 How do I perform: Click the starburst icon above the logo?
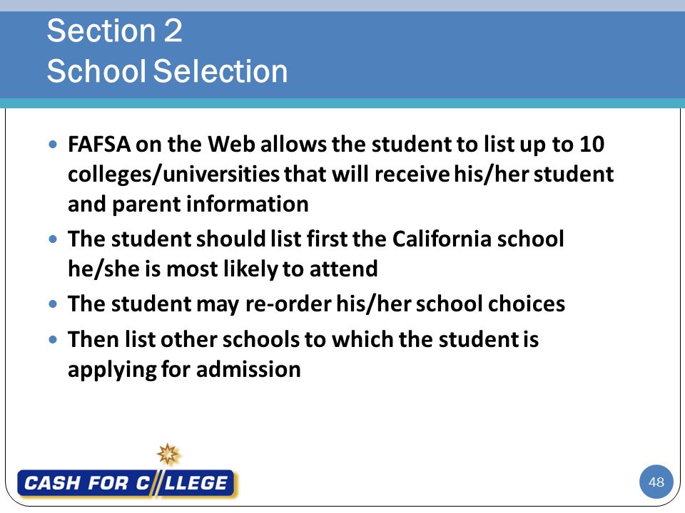click(168, 454)
